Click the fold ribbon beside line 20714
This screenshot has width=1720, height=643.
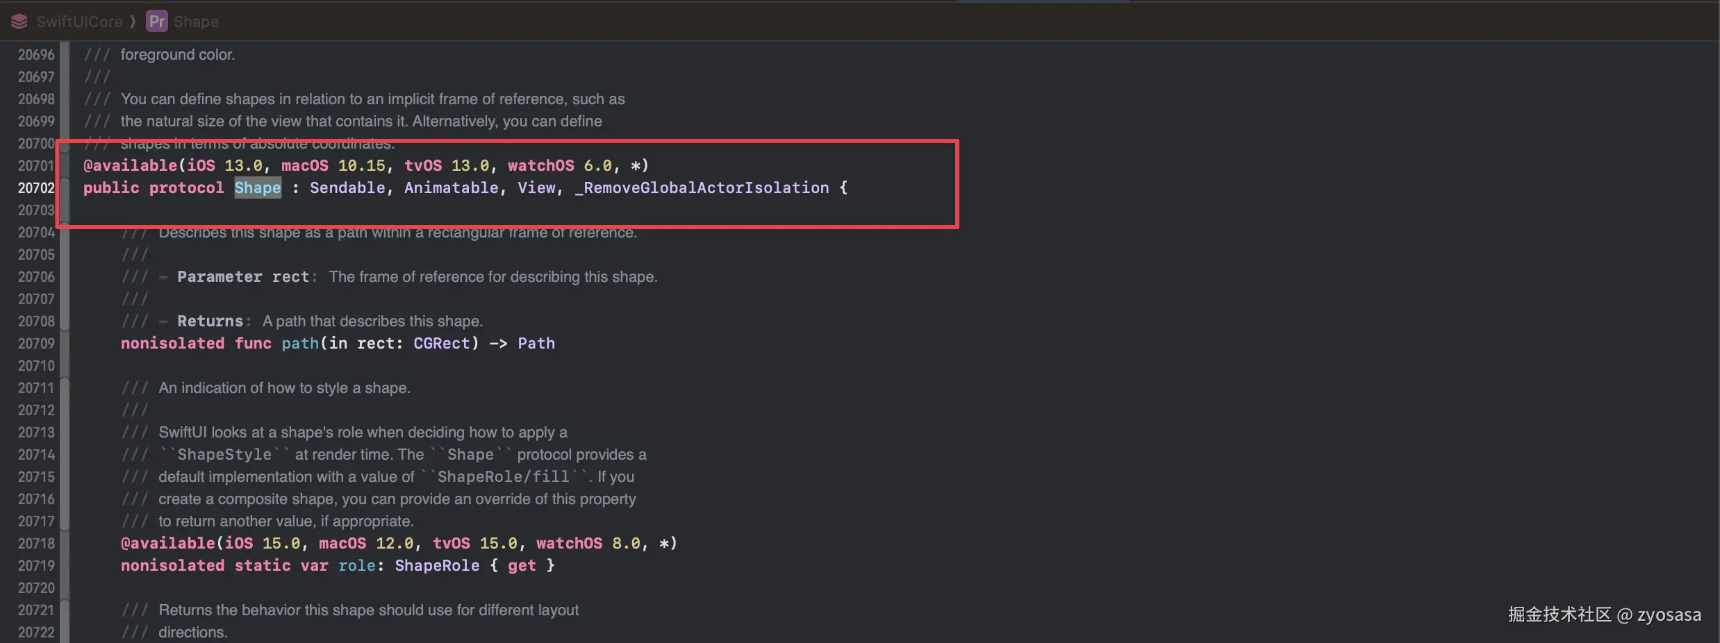click(x=65, y=454)
